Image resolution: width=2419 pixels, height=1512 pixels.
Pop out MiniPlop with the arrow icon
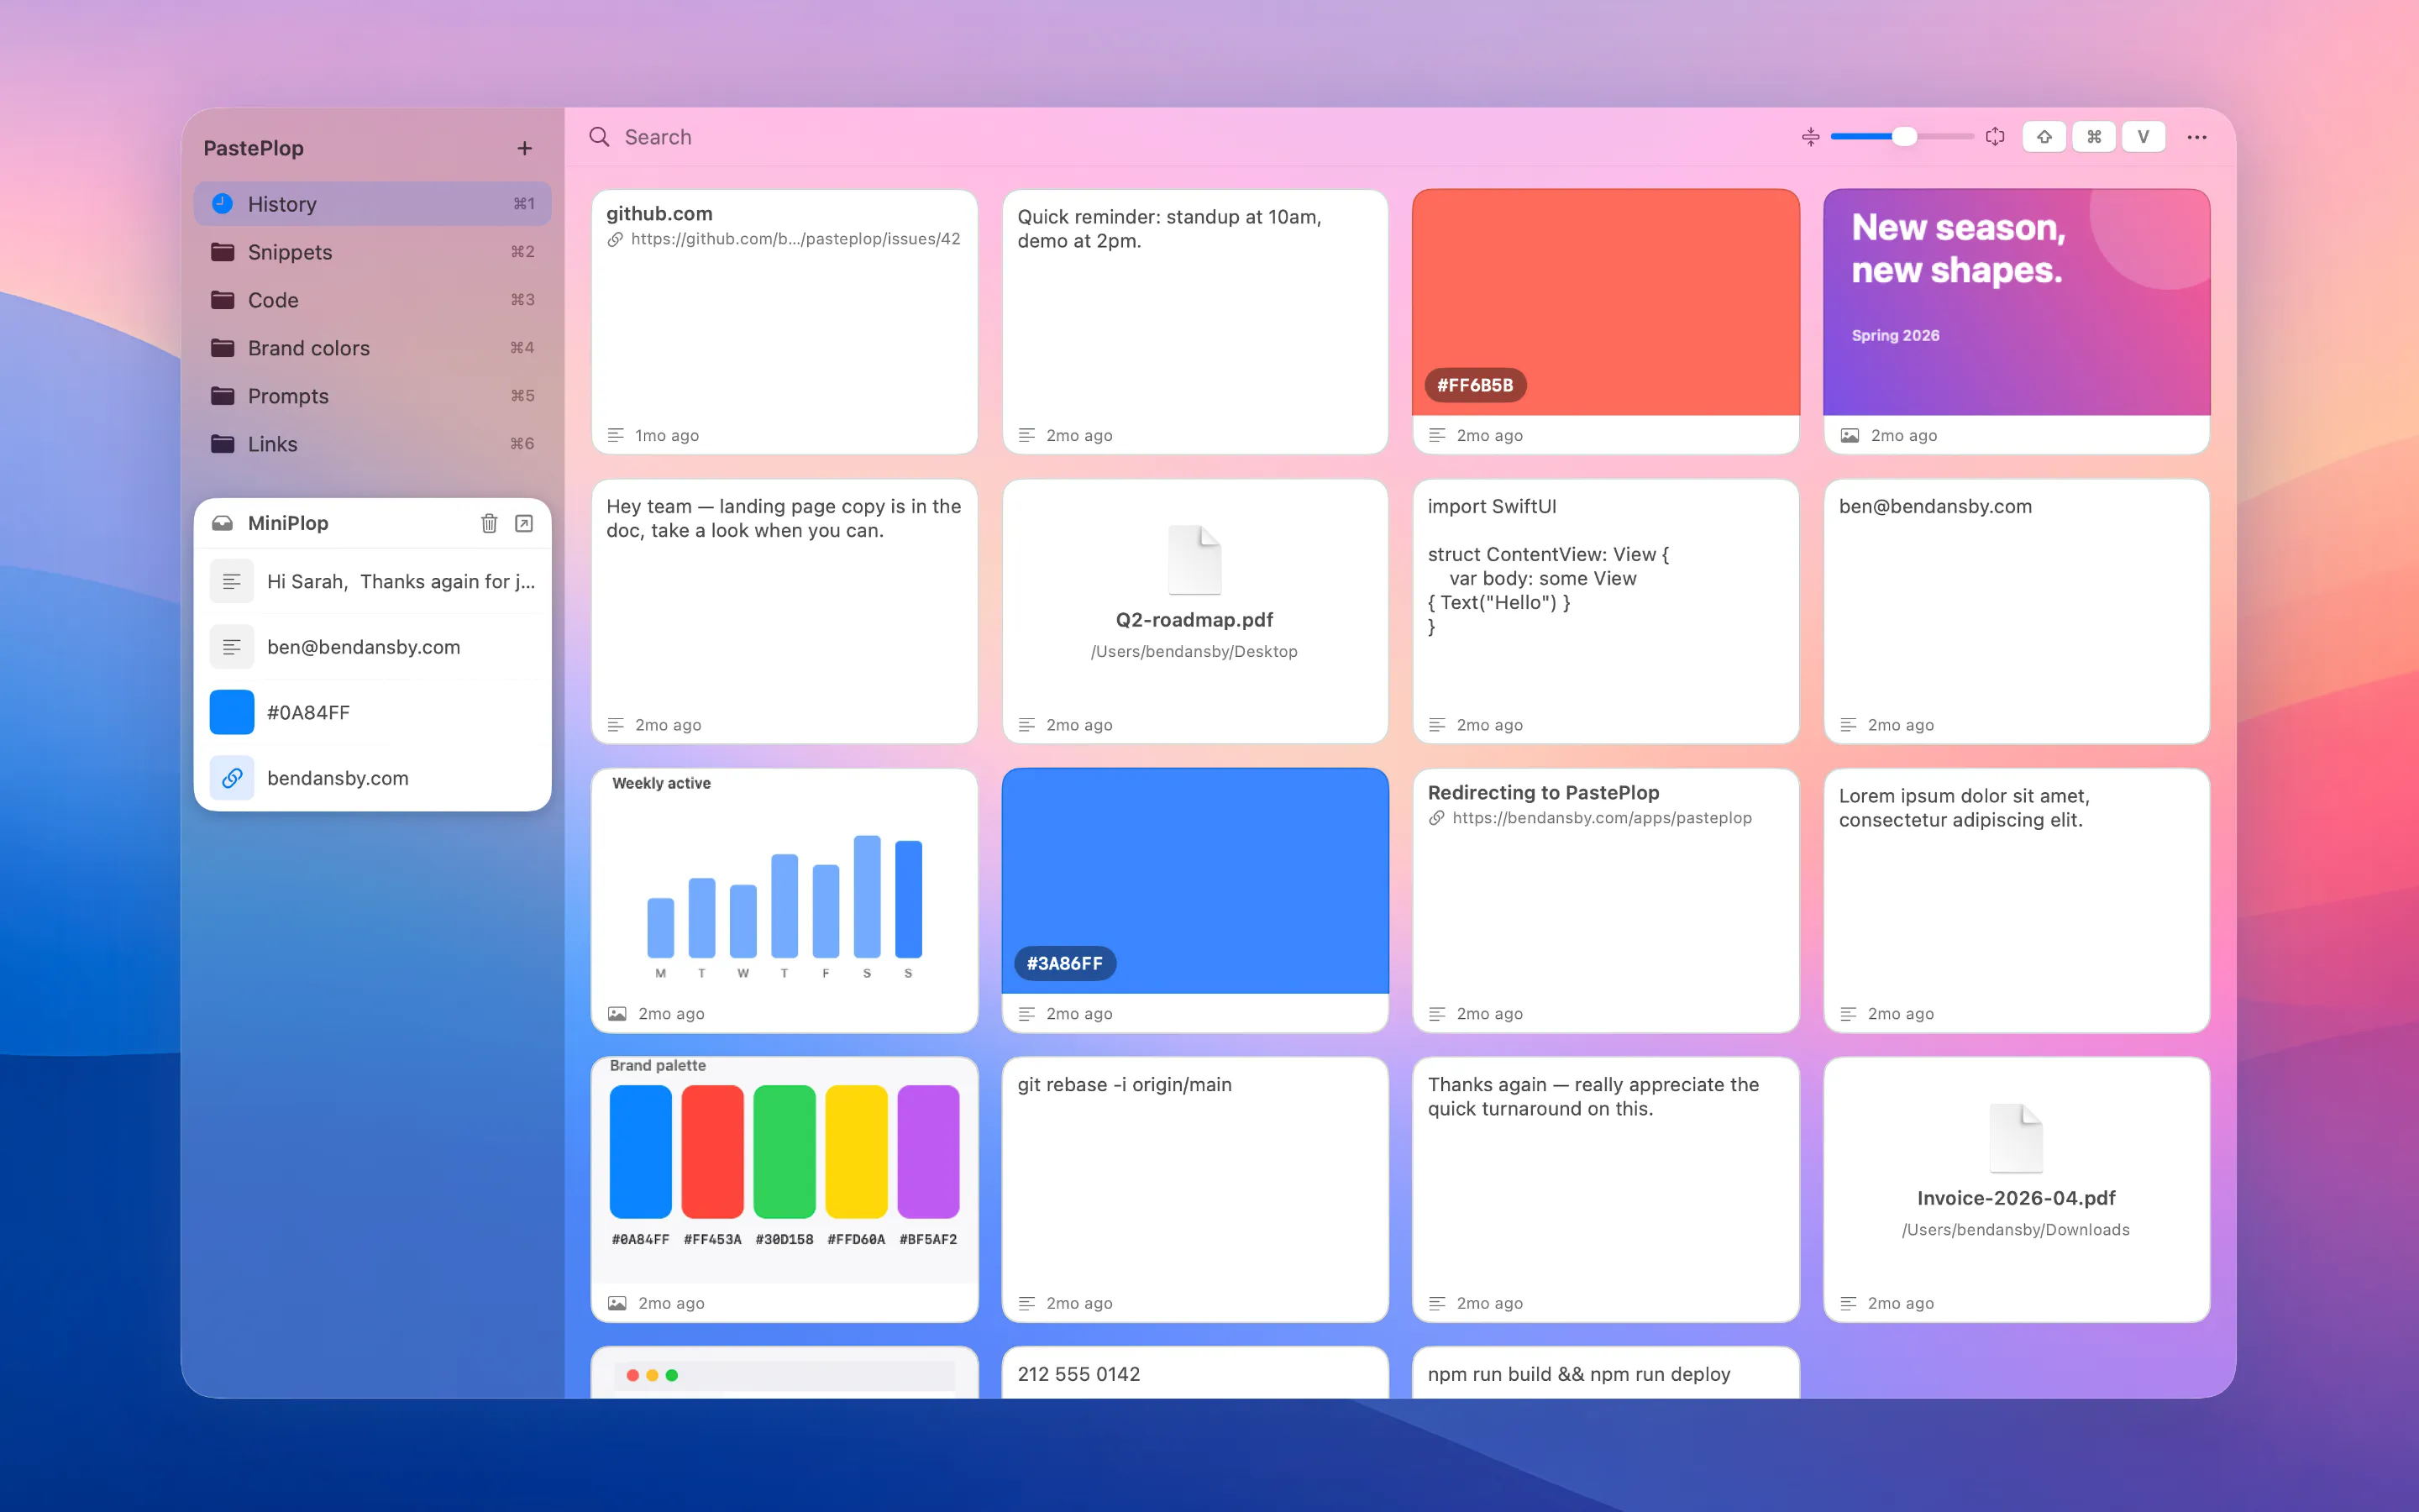click(524, 523)
